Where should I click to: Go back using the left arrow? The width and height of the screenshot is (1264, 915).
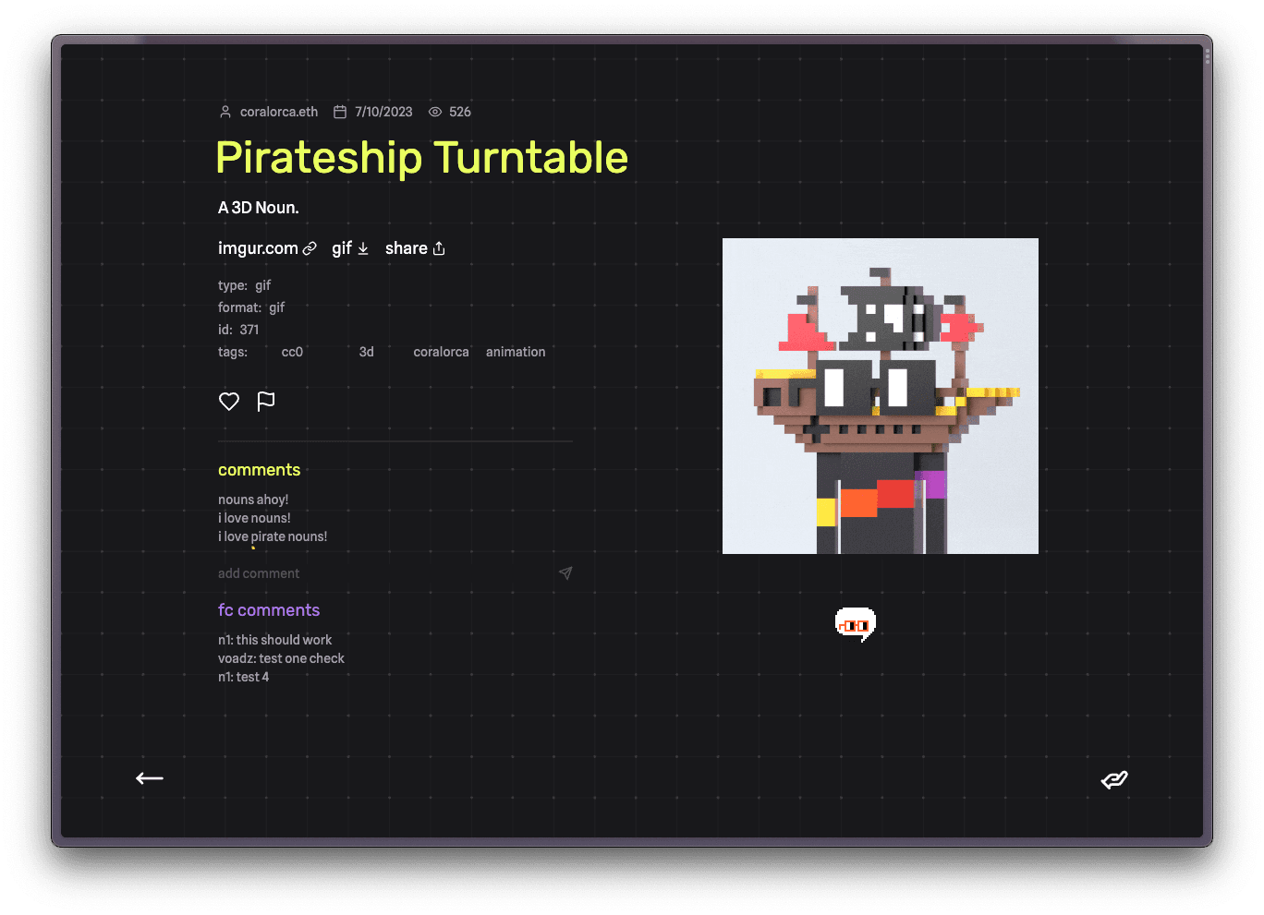tap(150, 778)
